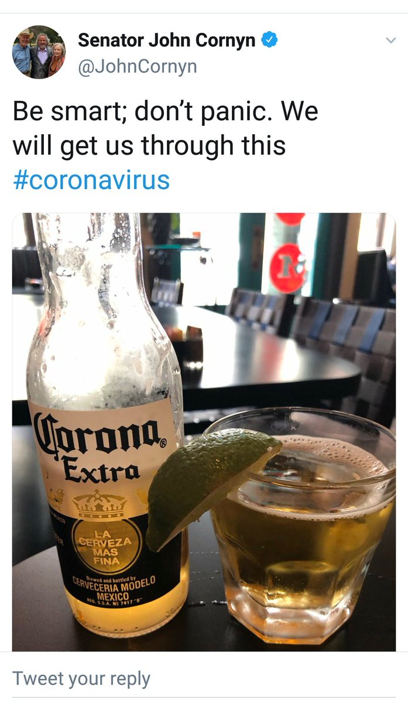Click the gold crown logo on bottle
Viewport: 408px width, 703px height.
coord(98,503)
